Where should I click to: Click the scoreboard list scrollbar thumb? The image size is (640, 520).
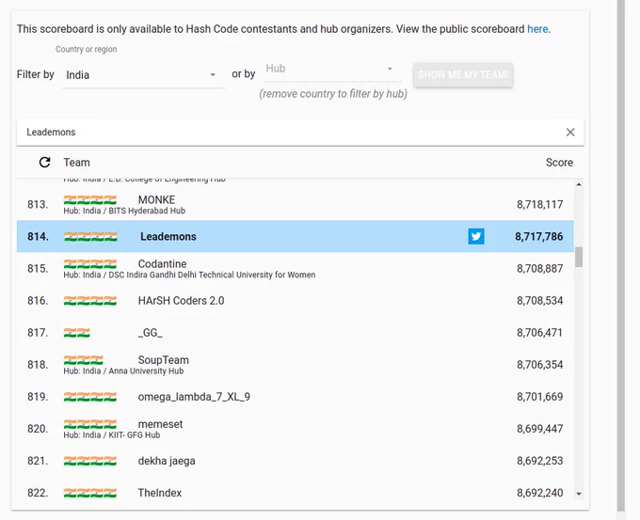pos(579,257)
